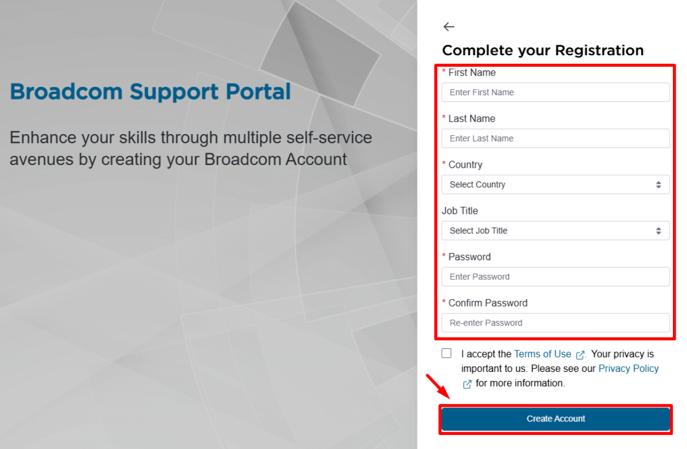Click the Complete your Registration heading

tap(543, 50)
